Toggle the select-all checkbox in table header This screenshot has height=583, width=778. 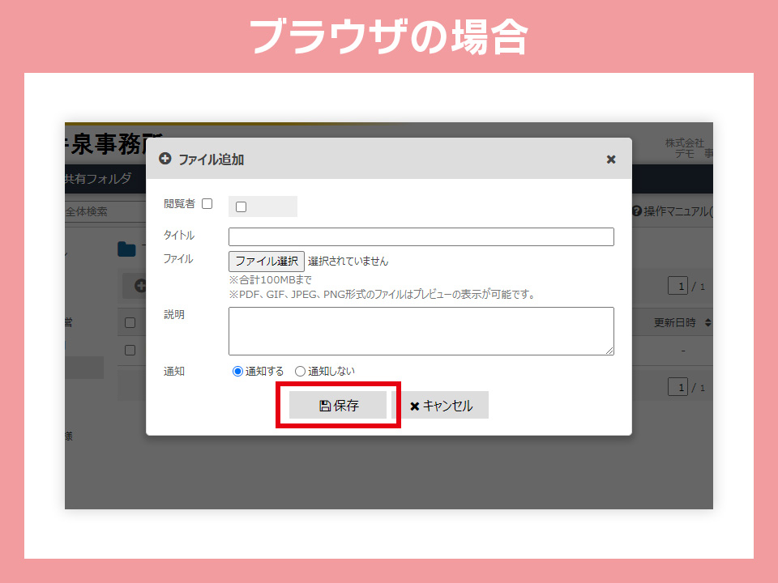[x=130, y=323]
